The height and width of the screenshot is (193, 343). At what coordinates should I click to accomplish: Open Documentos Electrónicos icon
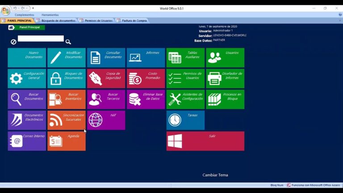16,120
